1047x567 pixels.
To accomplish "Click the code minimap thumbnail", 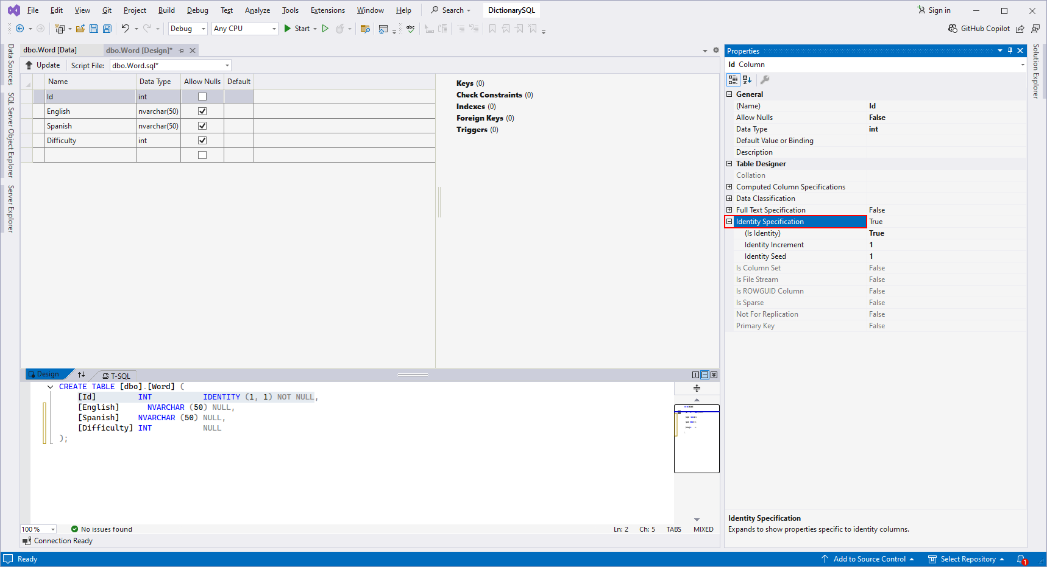I will point(697,438).
